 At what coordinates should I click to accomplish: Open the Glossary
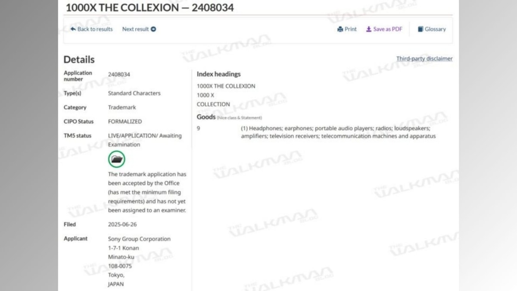click(x=432, y=29)
